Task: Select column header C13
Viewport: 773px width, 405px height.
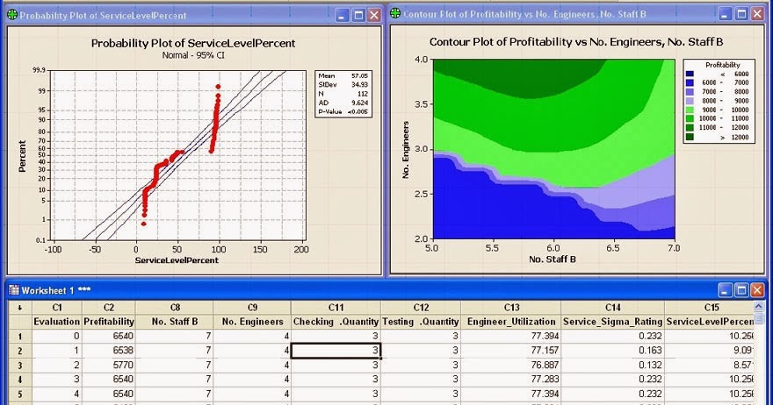Action: (511, 308)
